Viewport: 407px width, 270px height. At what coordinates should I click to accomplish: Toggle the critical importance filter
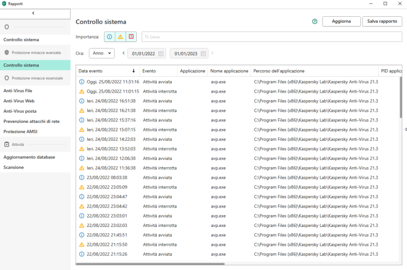(131, 37)
